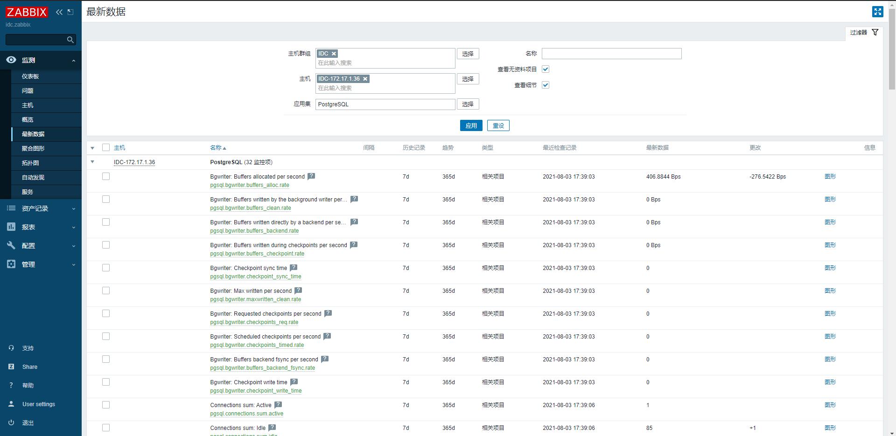The height and width of the screenshot is (436, 896).
Task: Toggle the 查看无资料项目 checkbox
Action: pyautogui.click(x=546, y=69)
